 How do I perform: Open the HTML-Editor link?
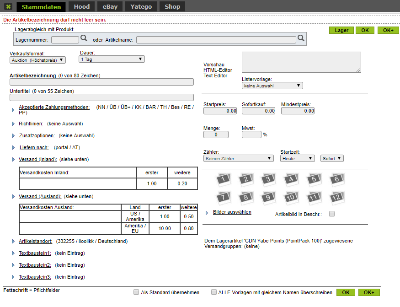(x=218, y=70)
